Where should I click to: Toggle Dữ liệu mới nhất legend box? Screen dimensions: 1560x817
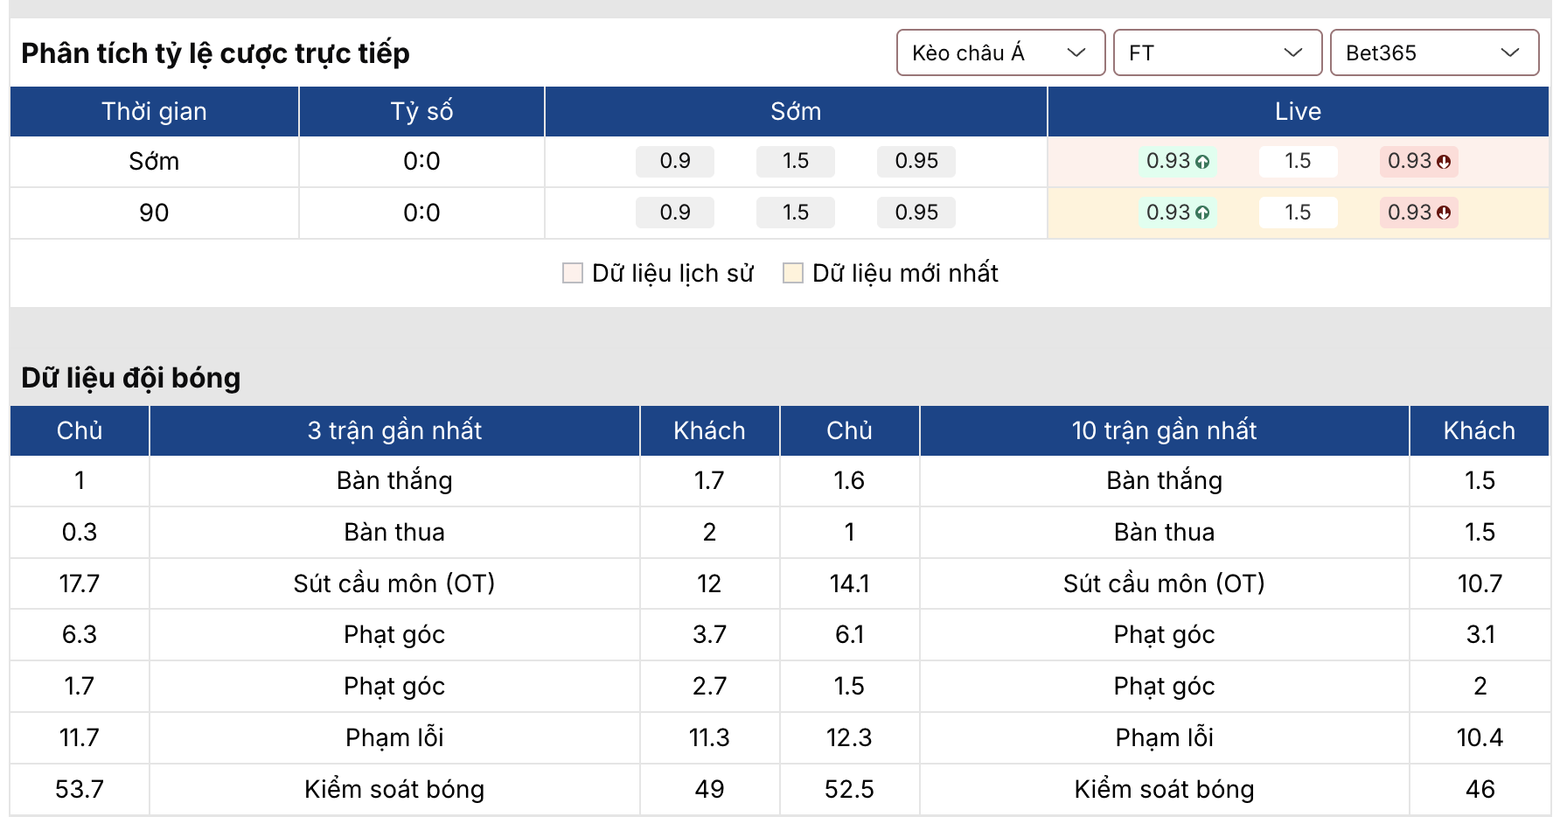pyautogui.click(x=793, y=273)
